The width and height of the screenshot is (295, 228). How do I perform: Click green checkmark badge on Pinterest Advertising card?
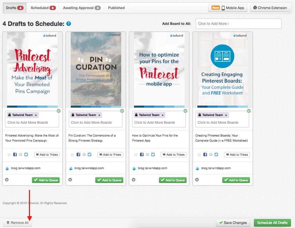[59, 111]
